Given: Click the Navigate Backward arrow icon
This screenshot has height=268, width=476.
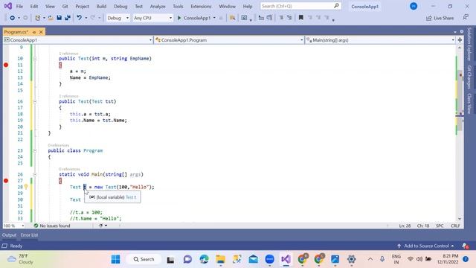Looking at the screenshot, I should (12, 18).
